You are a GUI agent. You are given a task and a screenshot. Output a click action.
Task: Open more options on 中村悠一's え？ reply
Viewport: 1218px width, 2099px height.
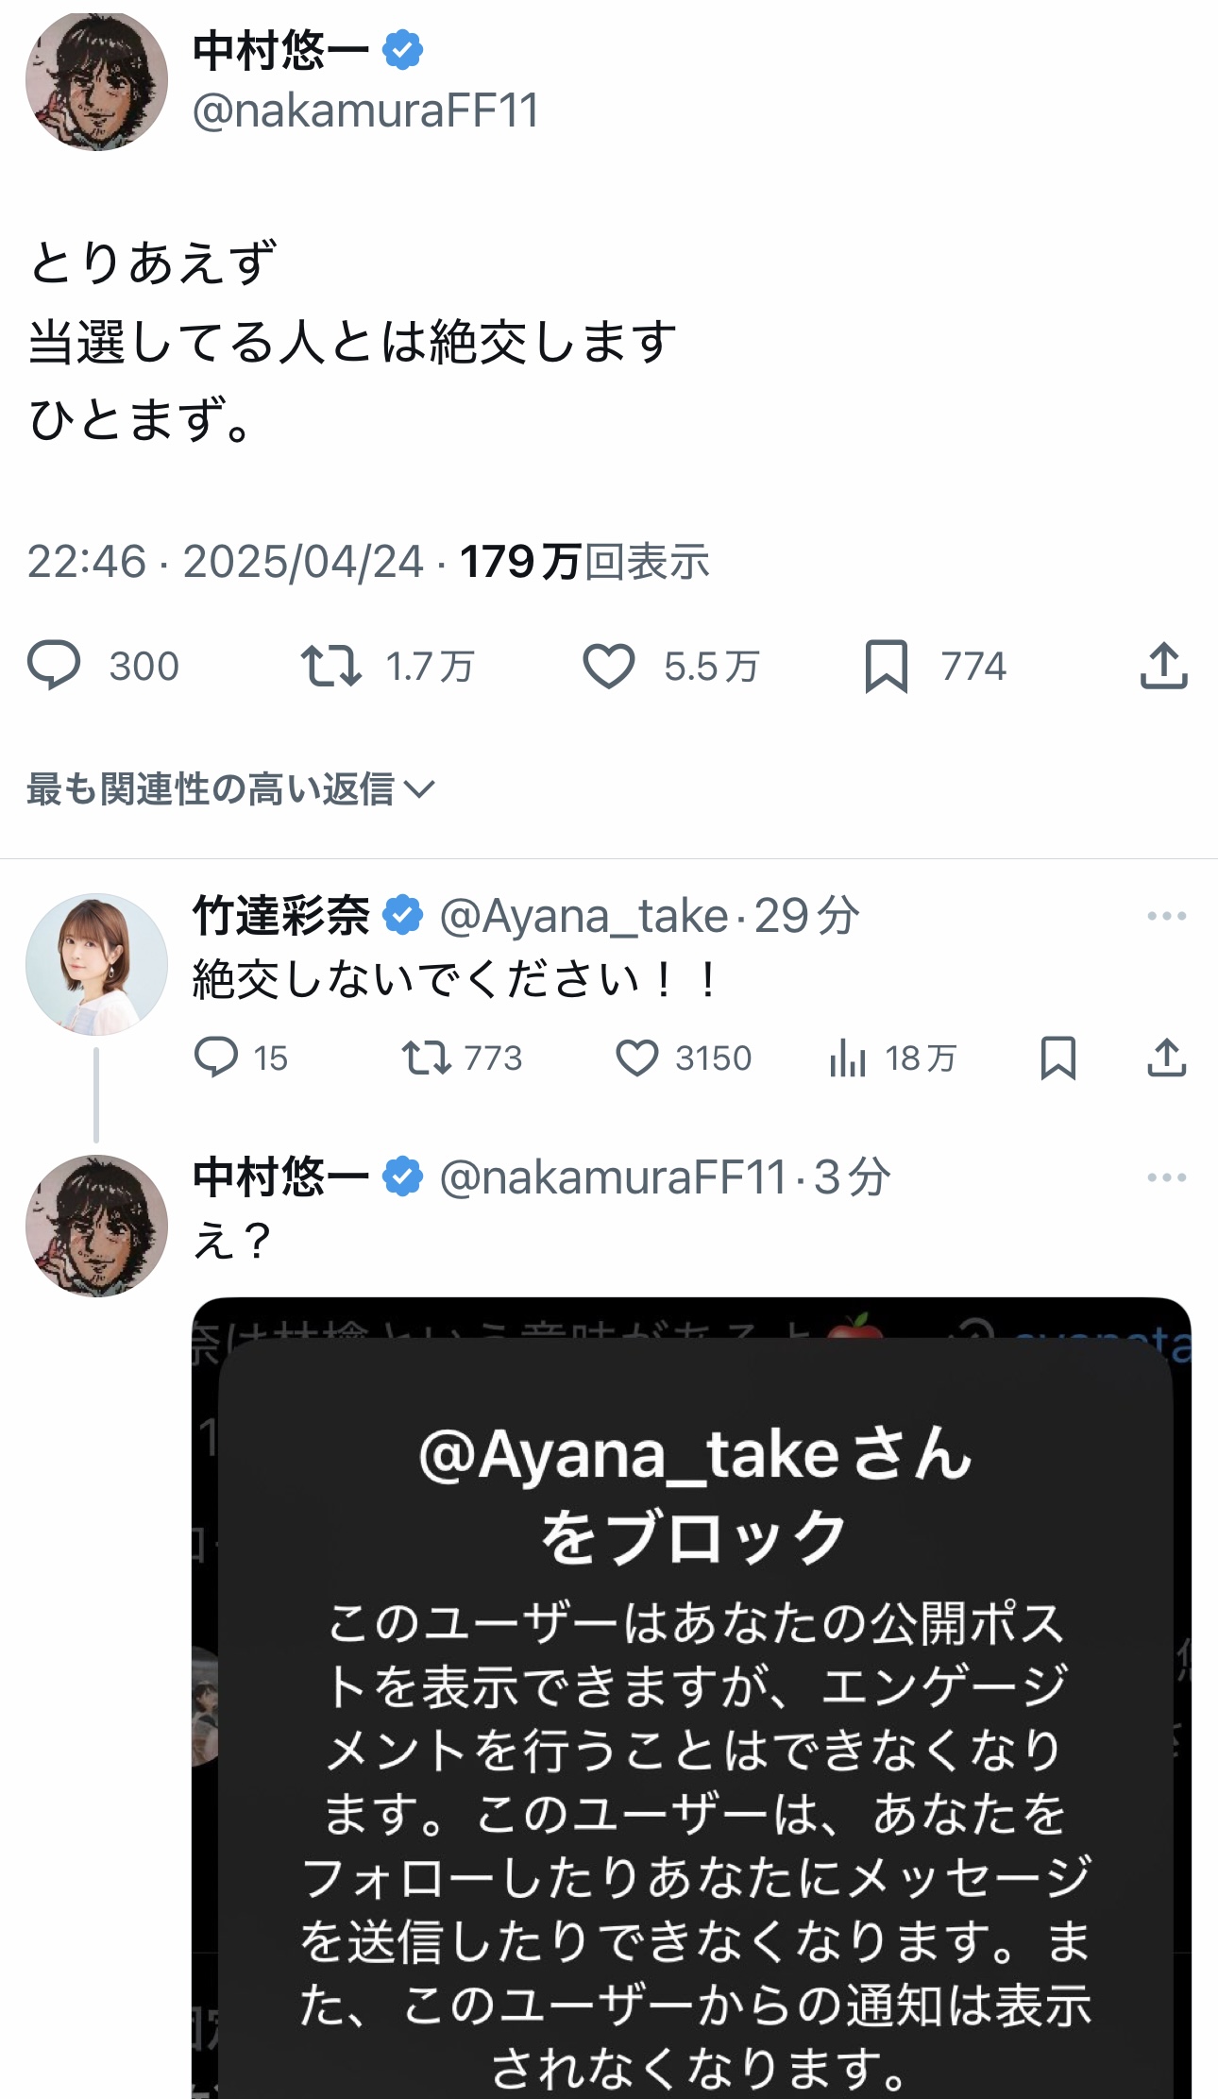(1166, 1177)
